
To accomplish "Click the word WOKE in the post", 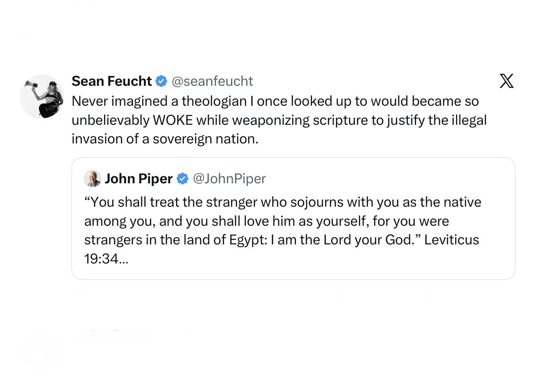I will point(173,120).
